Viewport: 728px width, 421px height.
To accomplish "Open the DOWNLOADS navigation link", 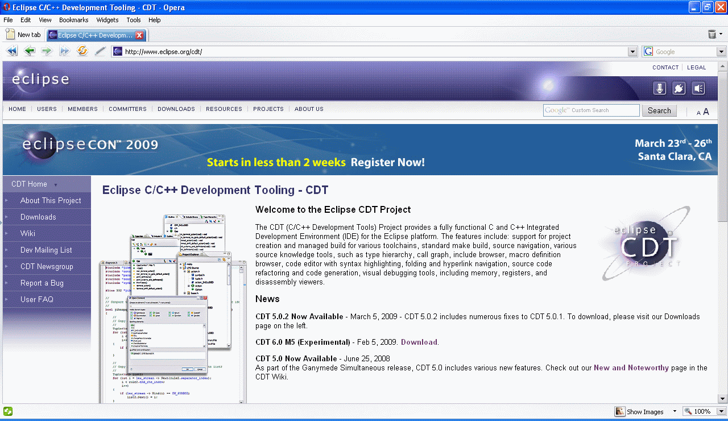I will [176, 109].
